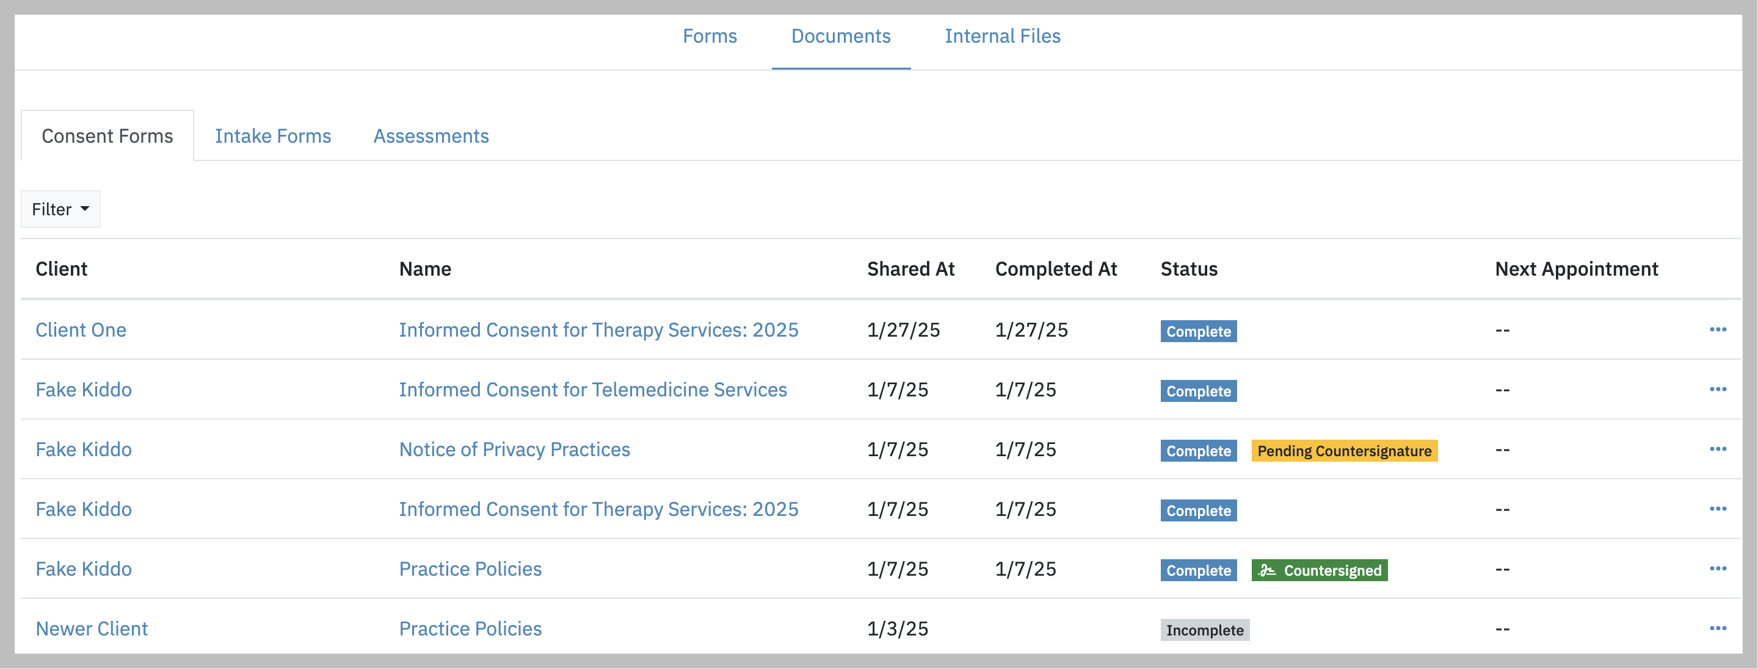Open the Intake Forms tab
1758x669 pixels.
[x=273, y=136]
